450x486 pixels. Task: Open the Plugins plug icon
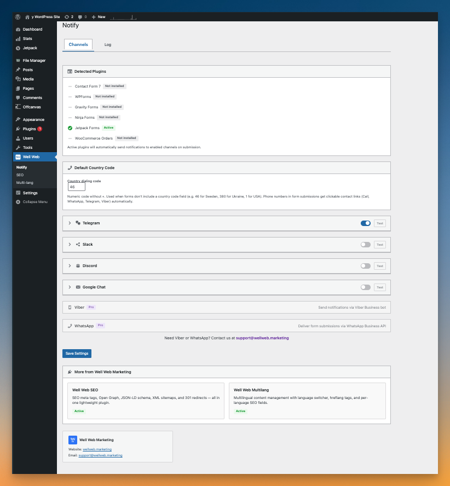[x=18, y=129]
